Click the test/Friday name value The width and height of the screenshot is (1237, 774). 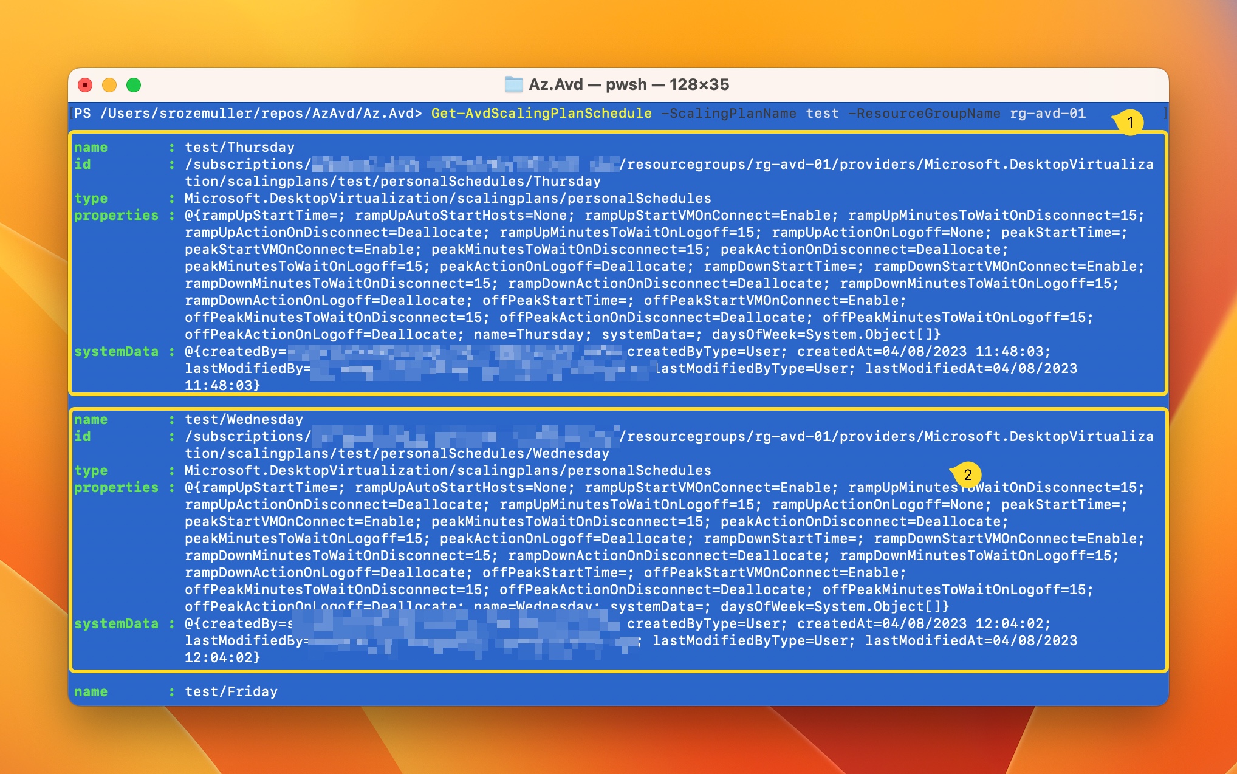pyautogui.click(x=231, y=692)
